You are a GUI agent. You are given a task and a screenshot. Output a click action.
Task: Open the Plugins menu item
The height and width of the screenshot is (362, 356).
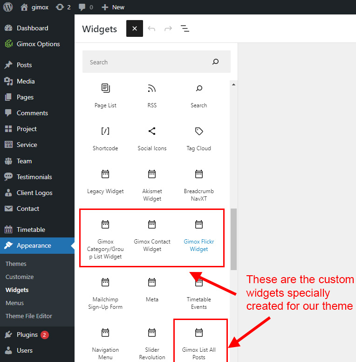point(27,334)
